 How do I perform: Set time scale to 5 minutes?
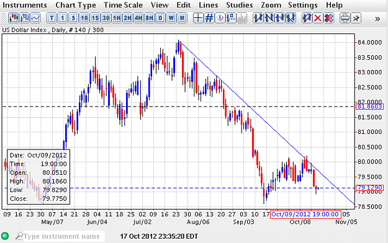click(73, 18)
